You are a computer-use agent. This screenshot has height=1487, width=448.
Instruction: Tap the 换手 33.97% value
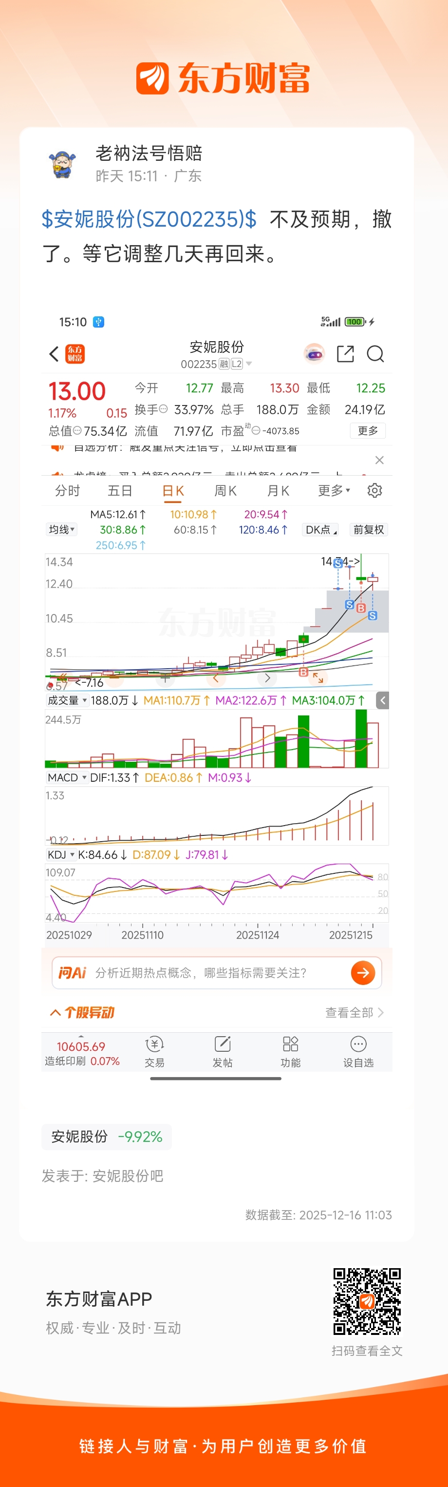(194, 409)
